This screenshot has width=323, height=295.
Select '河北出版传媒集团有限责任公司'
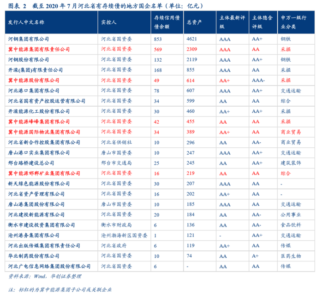44,246
